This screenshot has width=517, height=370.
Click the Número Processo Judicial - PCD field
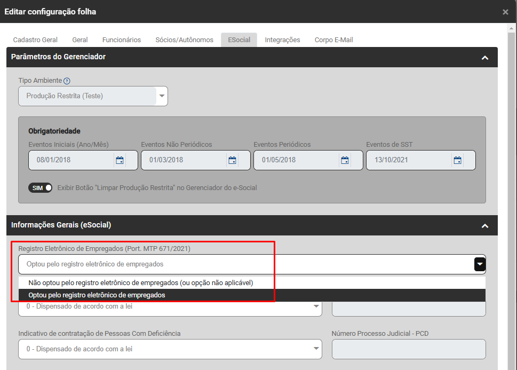tap(408, 349)
